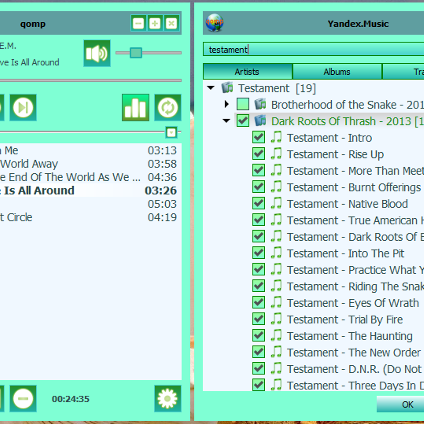Viewport: 424px width, 424px height.
Task: Adjust the volume slider handle
Action: (136, 53)
